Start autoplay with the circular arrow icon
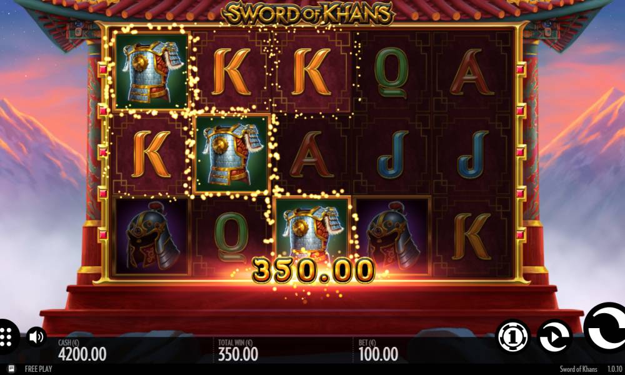Screen dimensions: 625x375 pos(554,336)
